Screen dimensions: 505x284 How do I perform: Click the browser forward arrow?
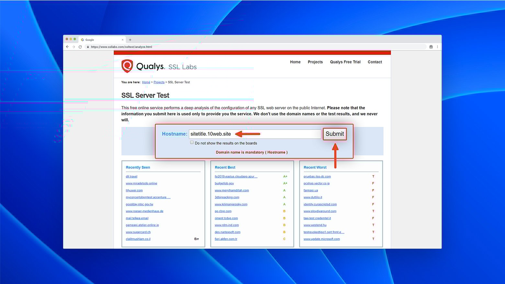73,47
